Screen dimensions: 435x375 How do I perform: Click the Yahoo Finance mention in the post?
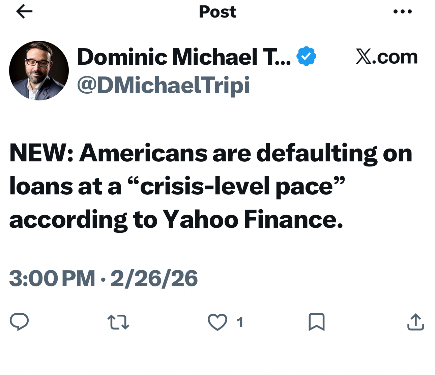(x=253, y=219)
